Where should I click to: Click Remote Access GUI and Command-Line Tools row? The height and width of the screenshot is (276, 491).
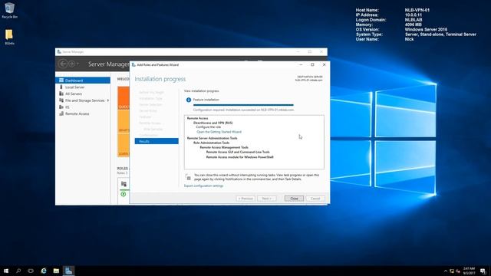(238, 152)
